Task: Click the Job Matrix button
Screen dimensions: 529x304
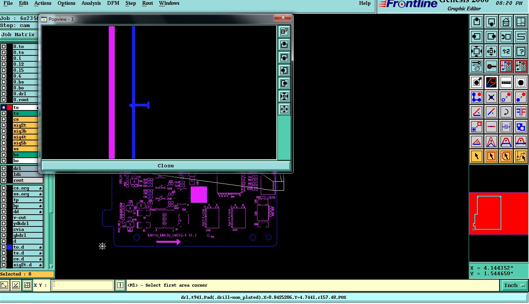Action: (x=19, y=35)
